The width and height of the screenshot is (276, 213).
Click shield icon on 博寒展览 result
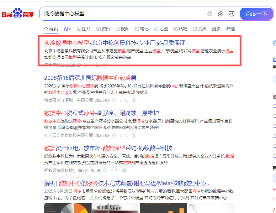[134, 100]
